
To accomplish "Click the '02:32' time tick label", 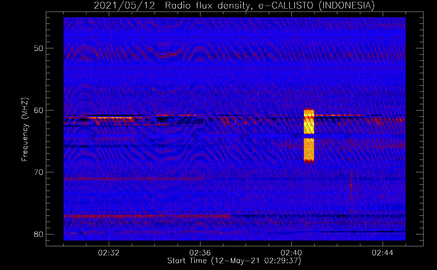I will pos(109,253).
